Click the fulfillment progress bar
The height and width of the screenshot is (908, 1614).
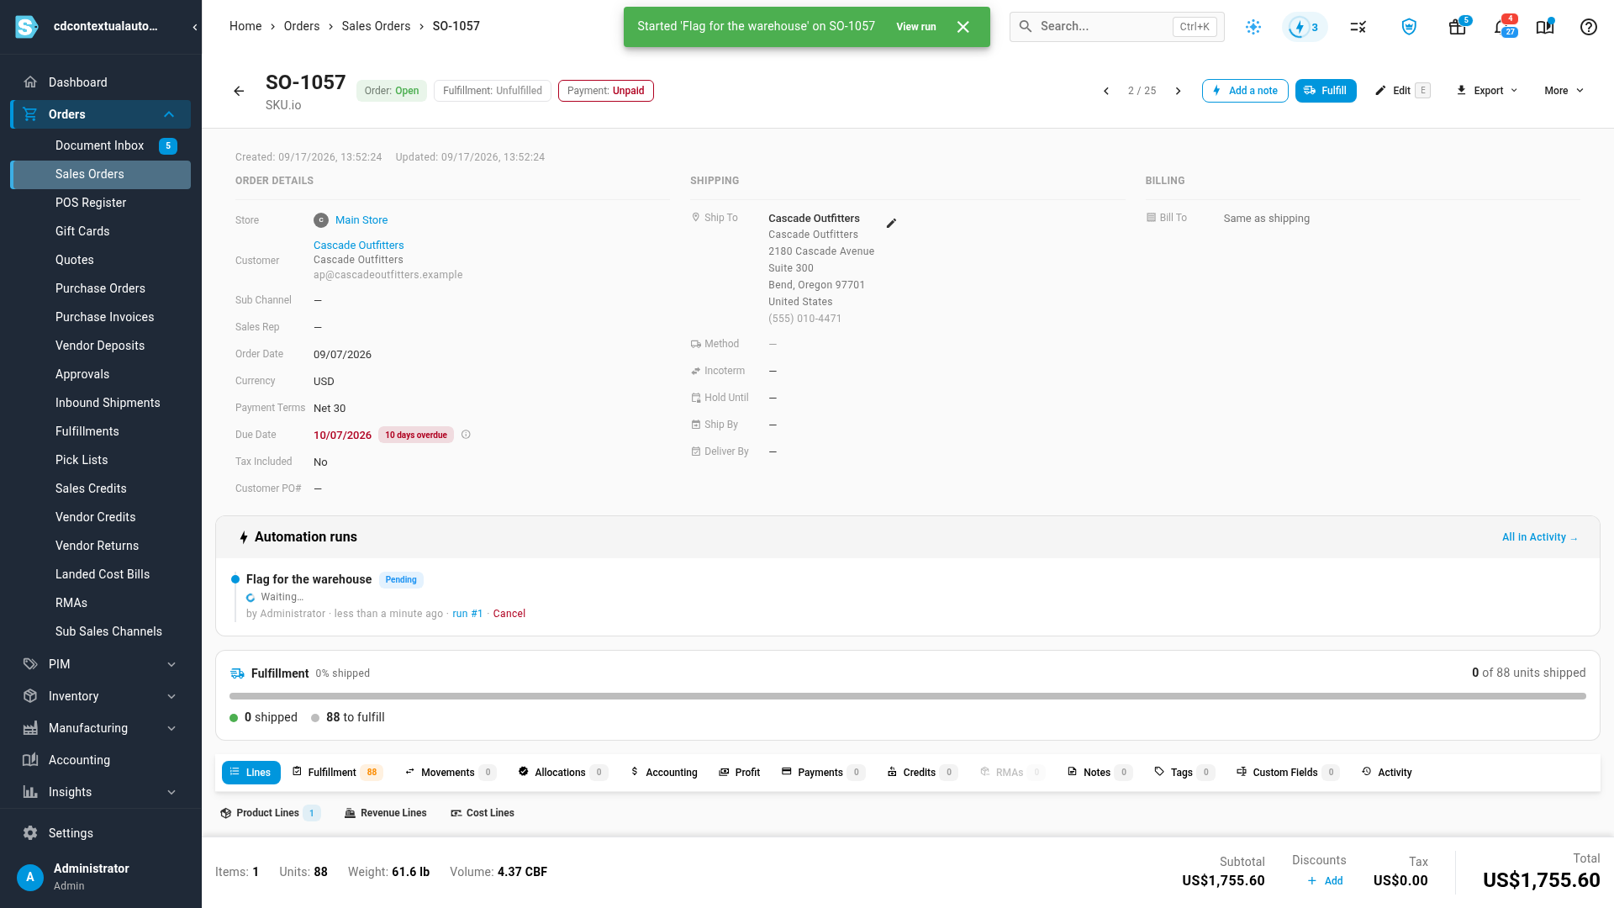click(908, 696)
